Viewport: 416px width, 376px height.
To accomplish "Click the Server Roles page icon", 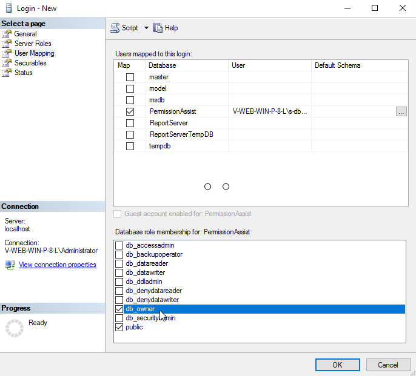I will 7,44.
